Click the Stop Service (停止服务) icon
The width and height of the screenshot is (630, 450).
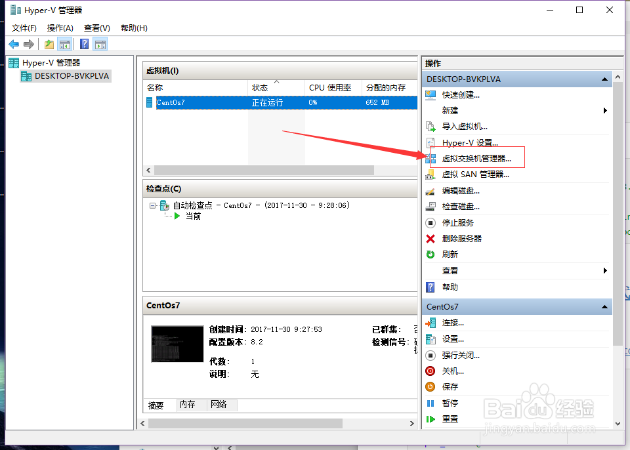[430, 222]
